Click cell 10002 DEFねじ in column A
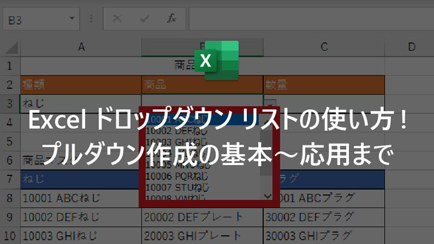 point(81,217)
